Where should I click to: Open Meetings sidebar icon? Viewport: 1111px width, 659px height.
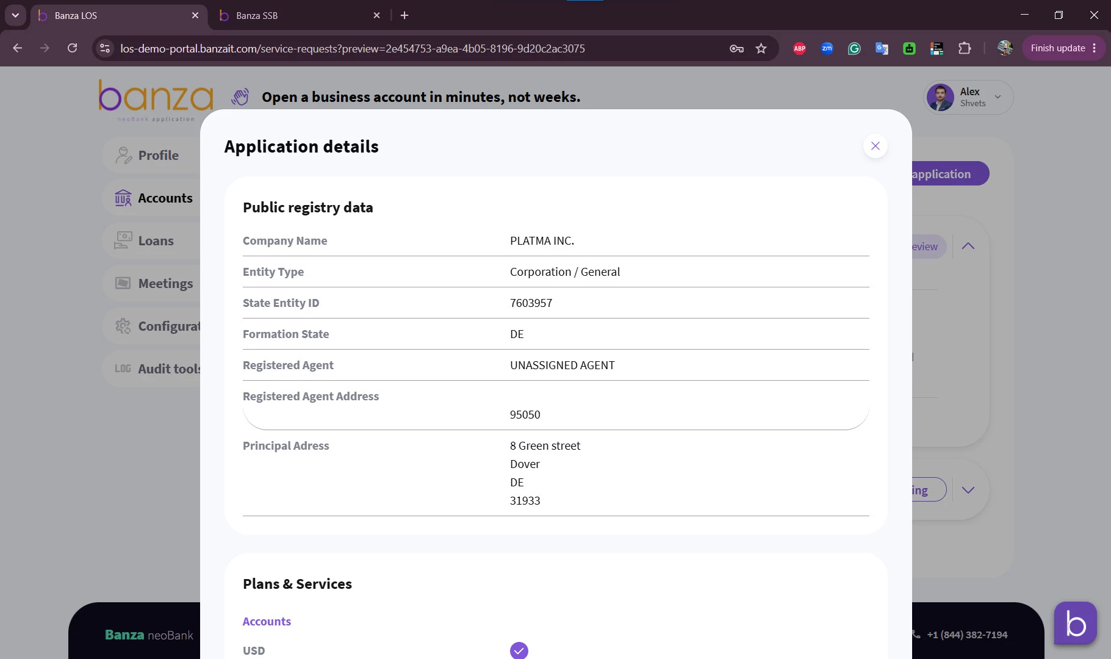[123, 283]
